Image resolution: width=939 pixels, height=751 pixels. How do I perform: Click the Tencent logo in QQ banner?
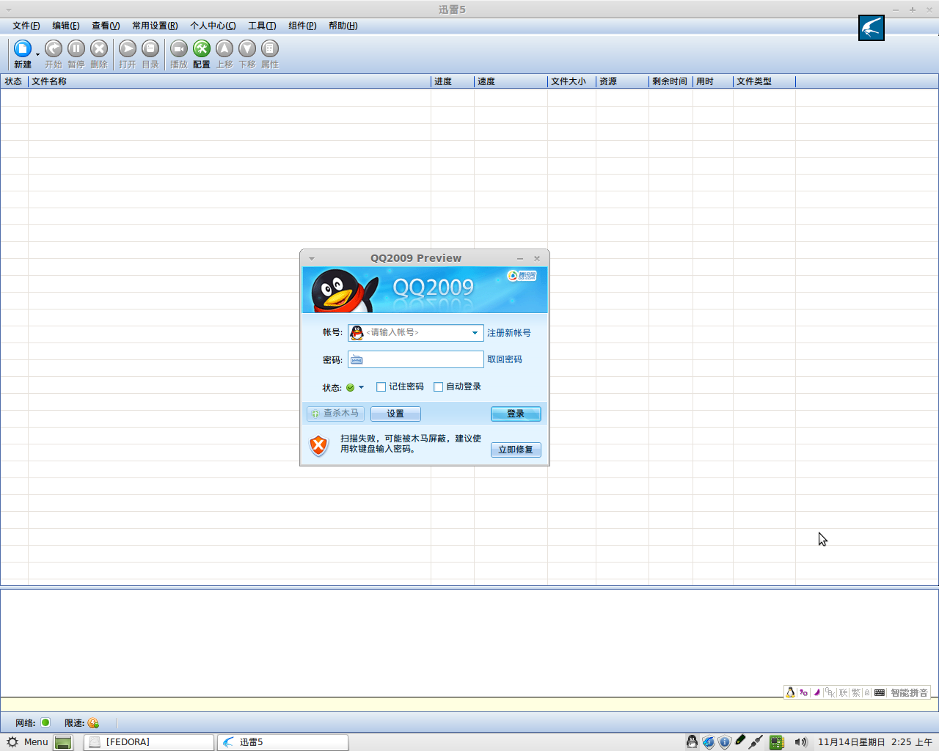[x=522, y=276]
